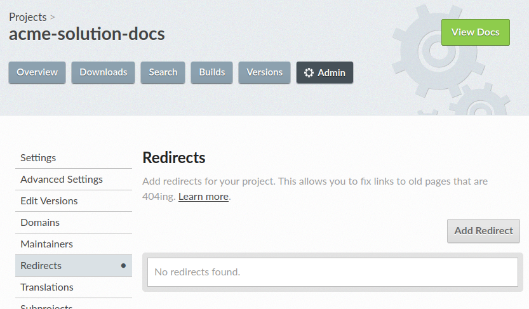Select the Redirects sidebar item

coord(41,266)
